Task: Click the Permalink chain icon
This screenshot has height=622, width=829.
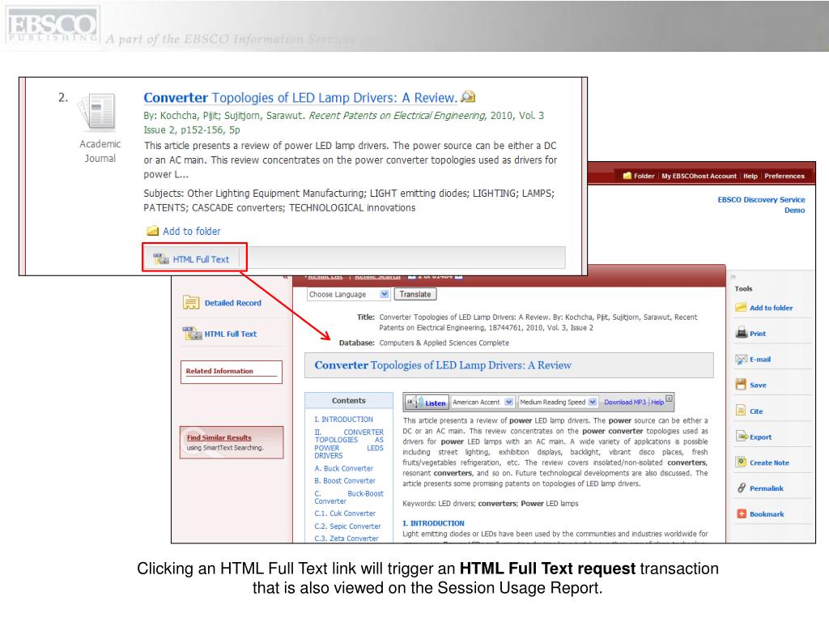Action: click(x=741, y=488)
